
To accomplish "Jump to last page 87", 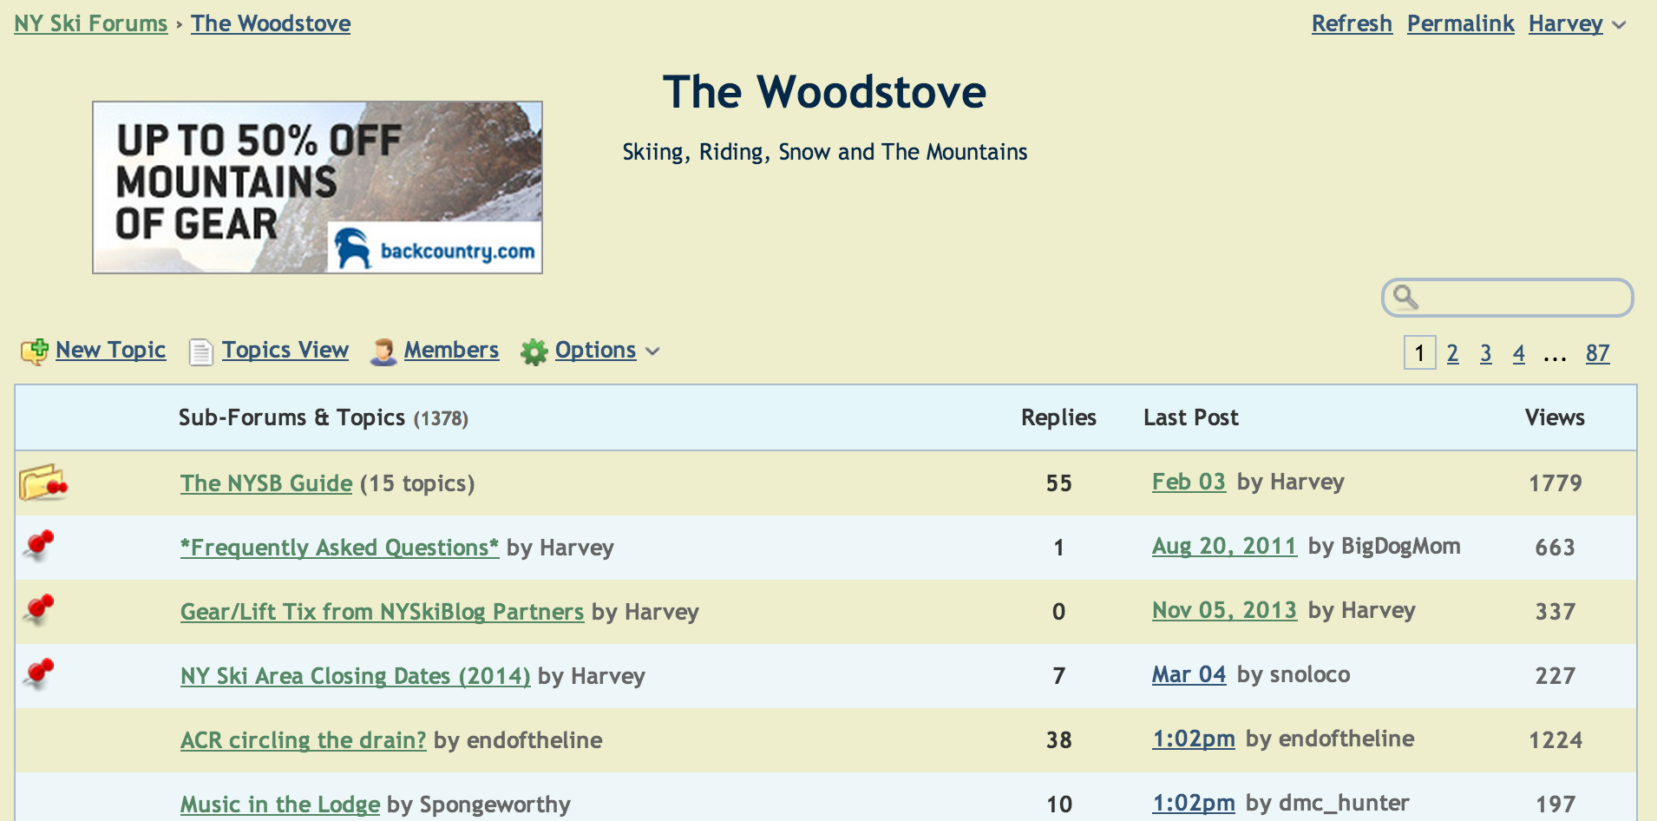I will coord(1597,353).
